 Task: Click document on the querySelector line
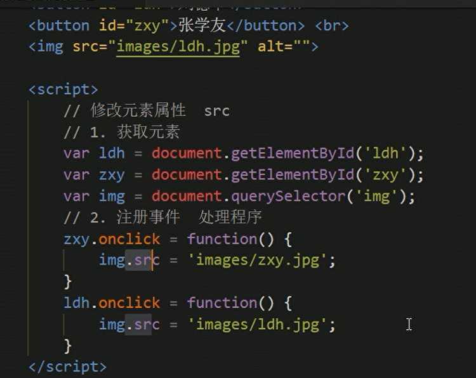187,196
